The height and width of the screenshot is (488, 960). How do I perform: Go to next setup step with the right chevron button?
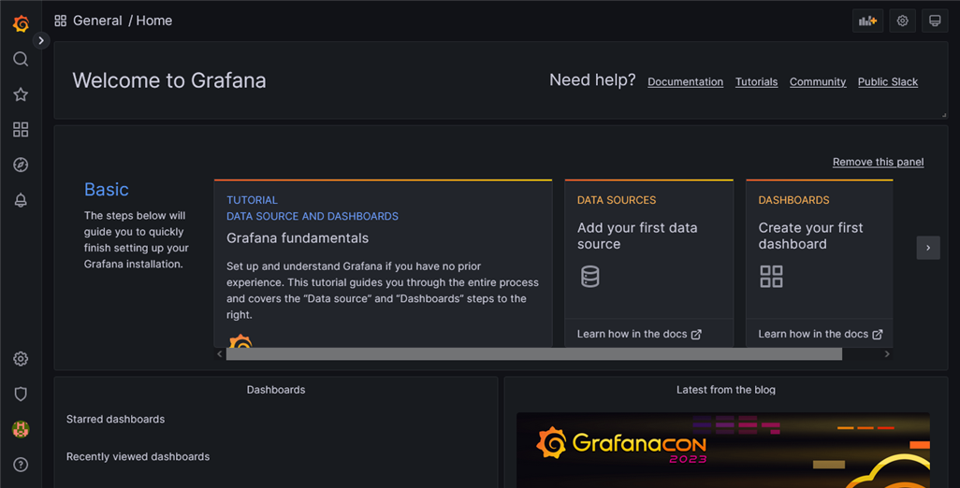[928, 248]
